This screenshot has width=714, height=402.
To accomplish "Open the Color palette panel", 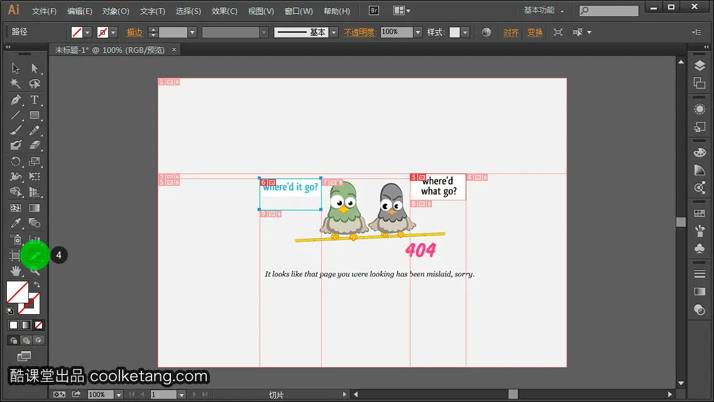I will coord(700,153).
